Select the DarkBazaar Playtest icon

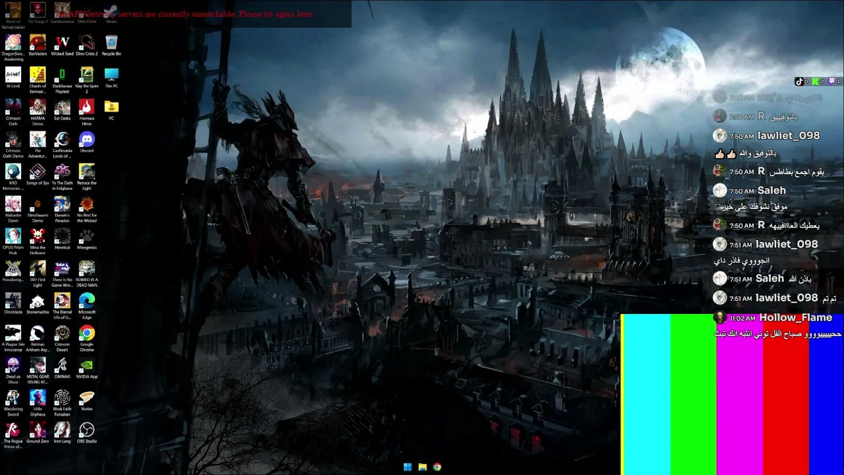[x=63, y=79]
